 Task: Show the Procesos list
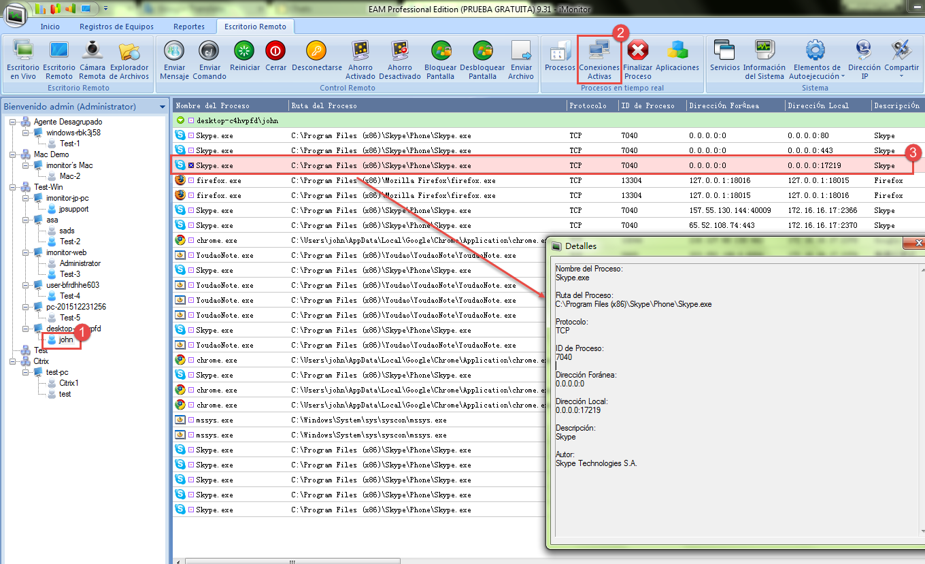(560, 56)
